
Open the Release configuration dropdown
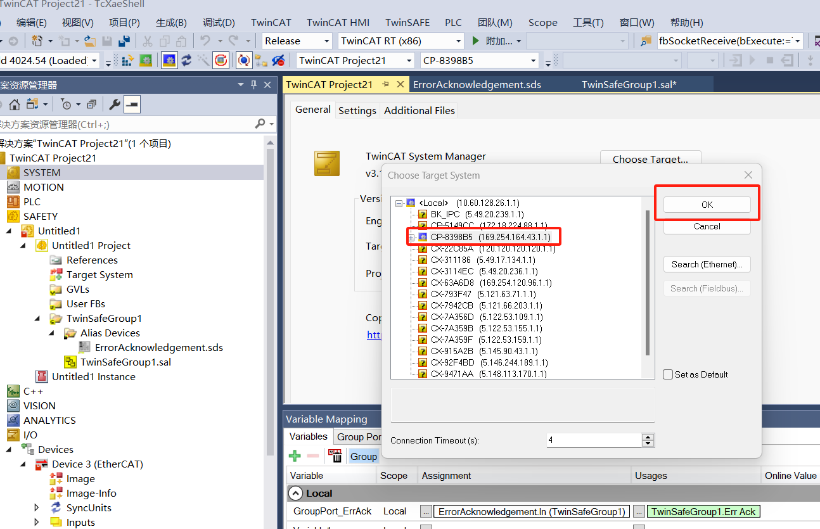tap(297, 41)
